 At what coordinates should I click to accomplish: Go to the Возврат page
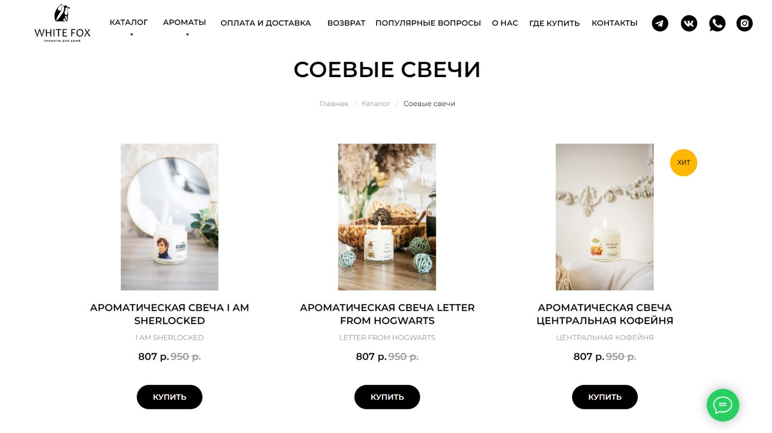346,23
